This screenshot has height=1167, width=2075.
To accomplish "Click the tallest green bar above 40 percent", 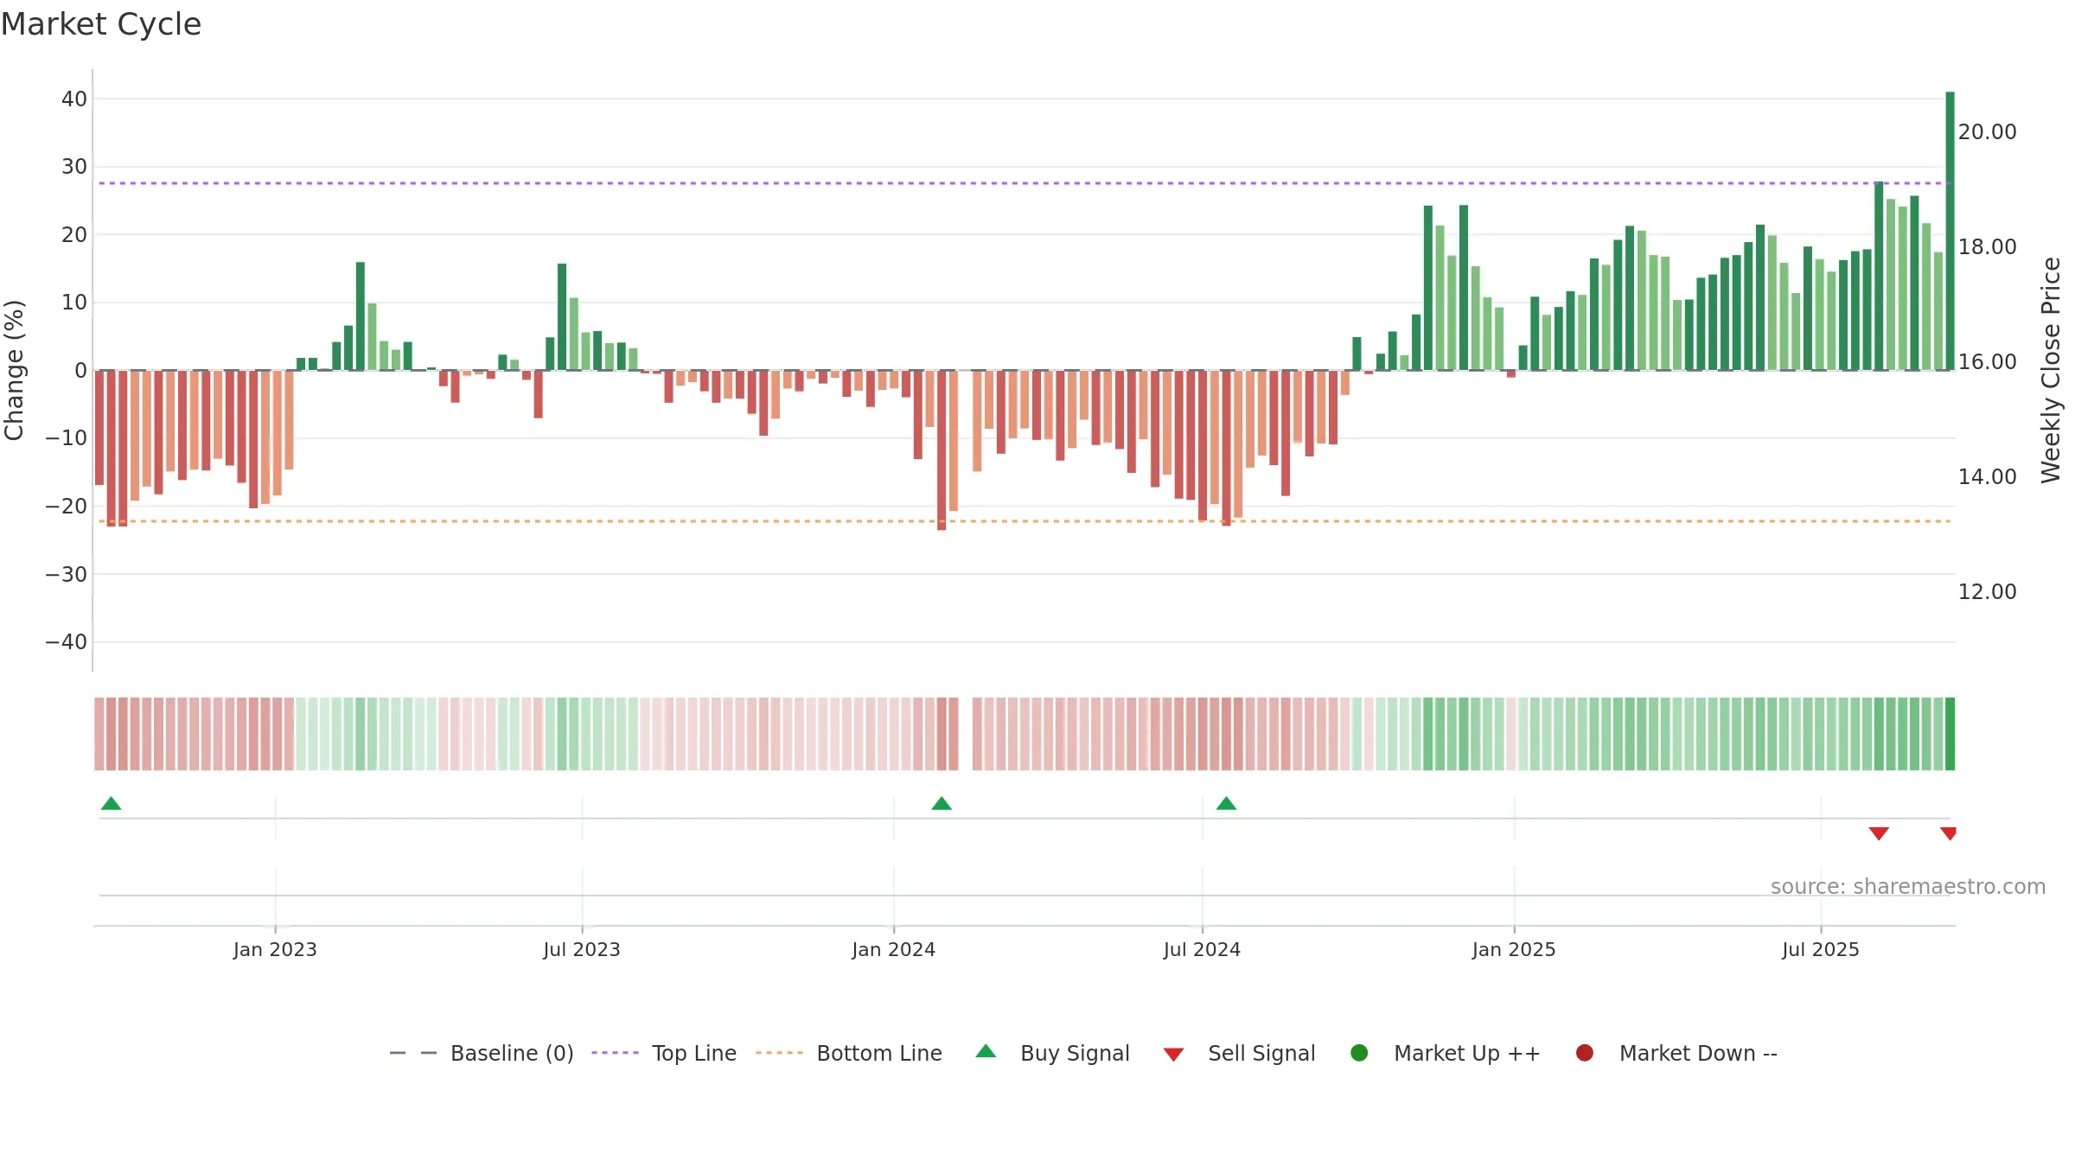I will 1950,231.
